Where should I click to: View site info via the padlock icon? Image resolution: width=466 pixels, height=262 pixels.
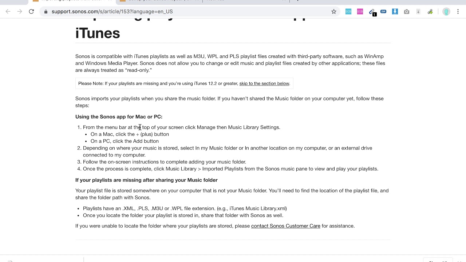point(46,12)
